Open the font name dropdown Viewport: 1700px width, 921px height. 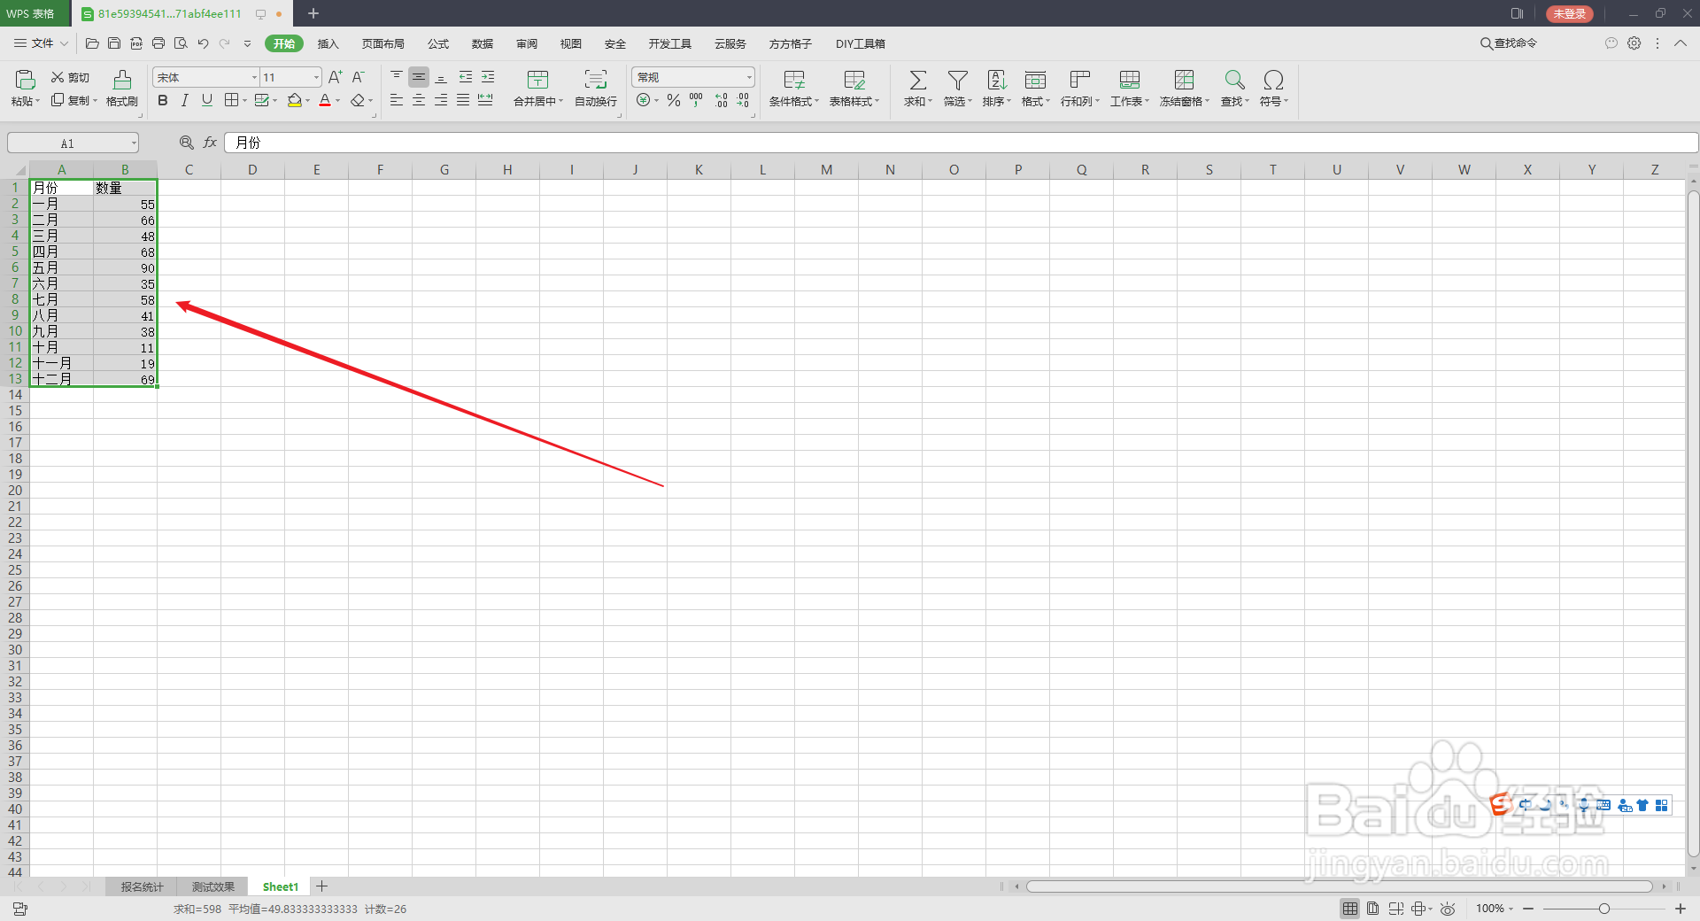point(254,78)
